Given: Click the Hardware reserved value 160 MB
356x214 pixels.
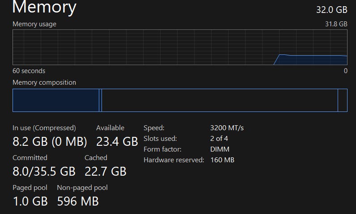Looking at the screenshot, I should pyautogui.click(x=222, y=160).
